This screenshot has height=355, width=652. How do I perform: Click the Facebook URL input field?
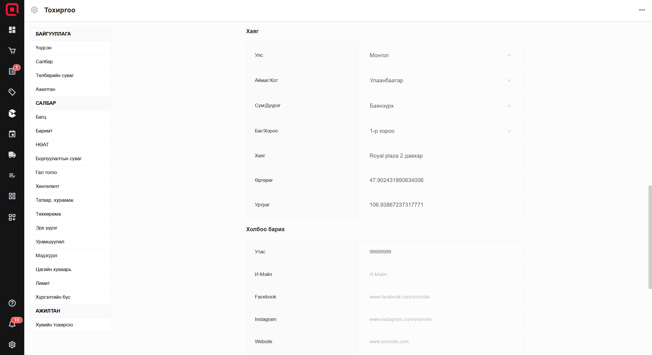(440, 297)
